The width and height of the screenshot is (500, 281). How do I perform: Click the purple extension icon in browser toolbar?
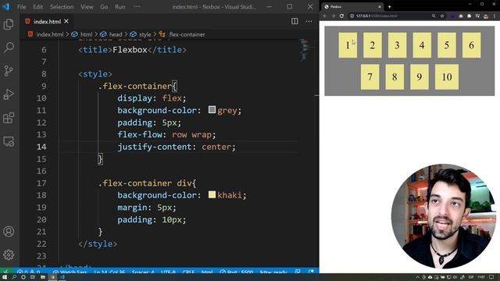tap(452, 16)
